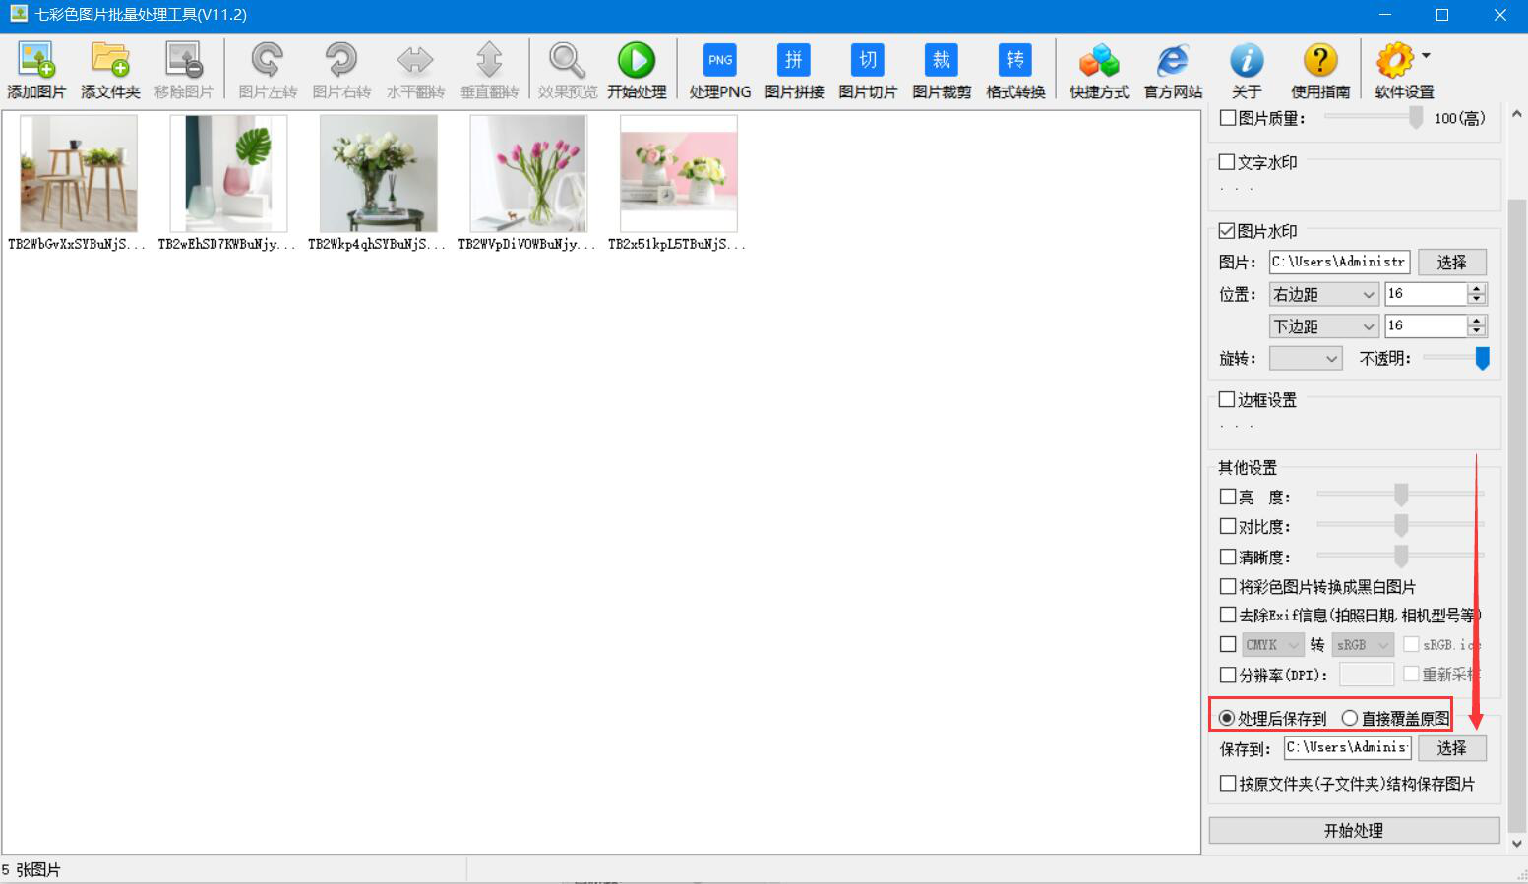Open the 右边距 position dropdown
Image resolution: width=1528 pixels, height=884 pixels.
click(x=1324, y=294)
